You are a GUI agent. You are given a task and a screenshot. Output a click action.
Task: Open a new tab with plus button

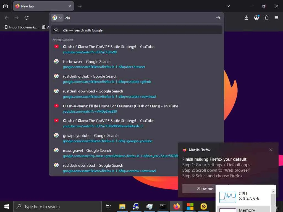point(80,6)
